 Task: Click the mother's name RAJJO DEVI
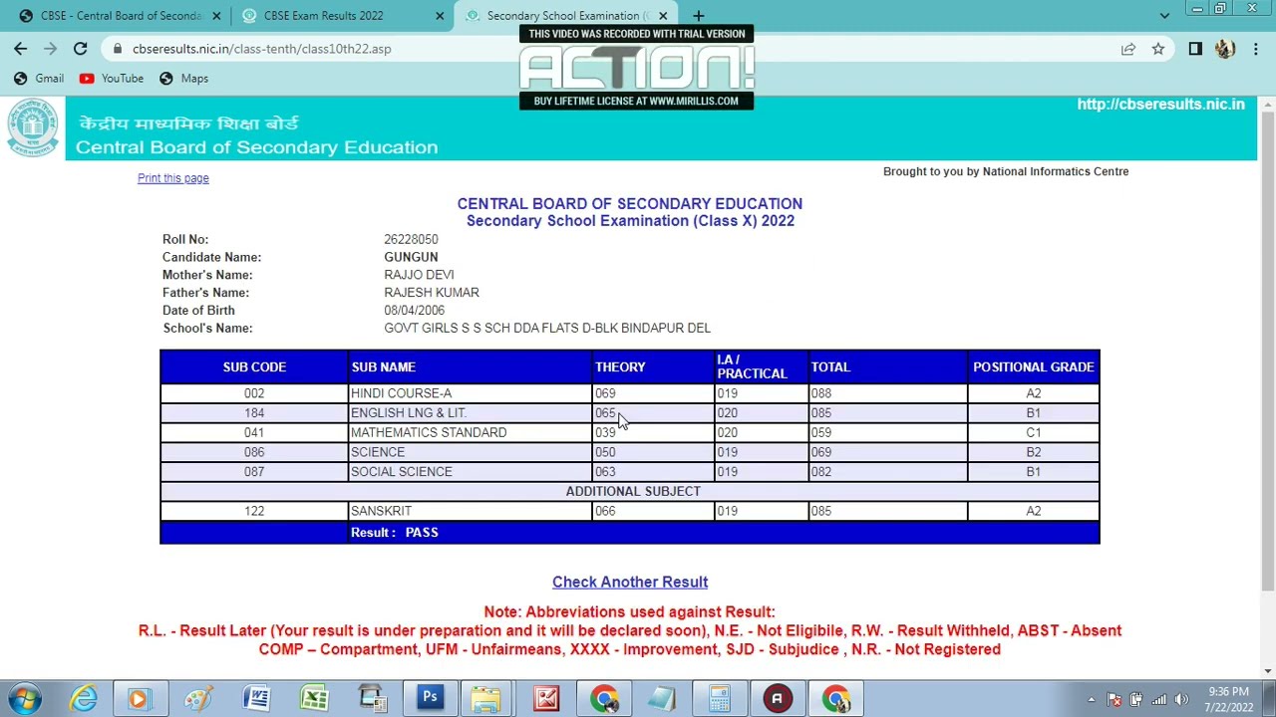pos(419,275)
